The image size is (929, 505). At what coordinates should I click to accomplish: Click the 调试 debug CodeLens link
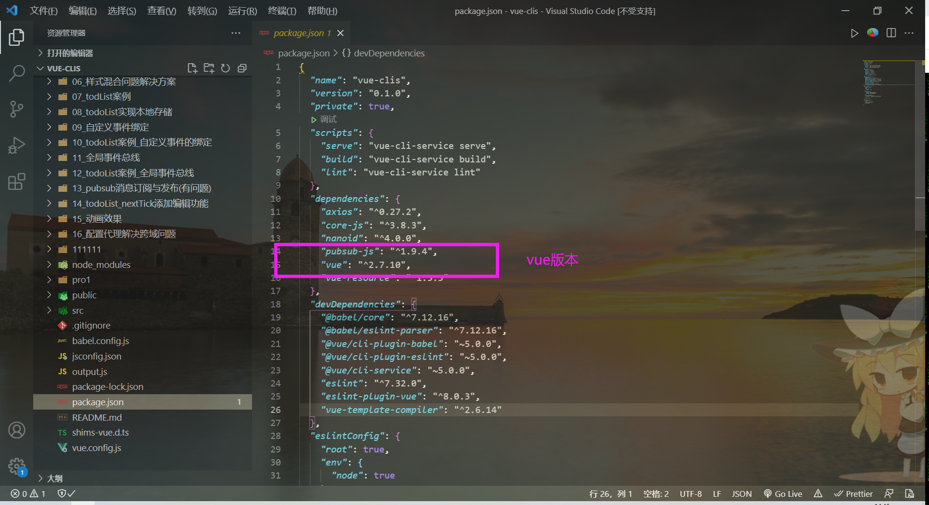click(x=324, y=119)
